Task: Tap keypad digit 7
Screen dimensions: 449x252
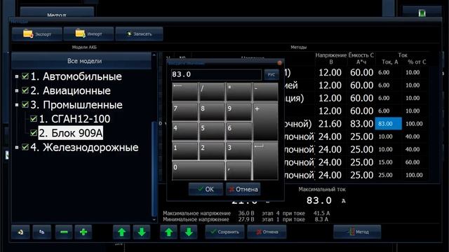Action: 185,112
